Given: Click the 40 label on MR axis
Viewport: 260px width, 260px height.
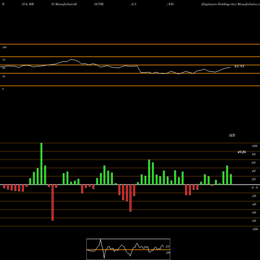Looking at the screenshot, I should [254, 171].
